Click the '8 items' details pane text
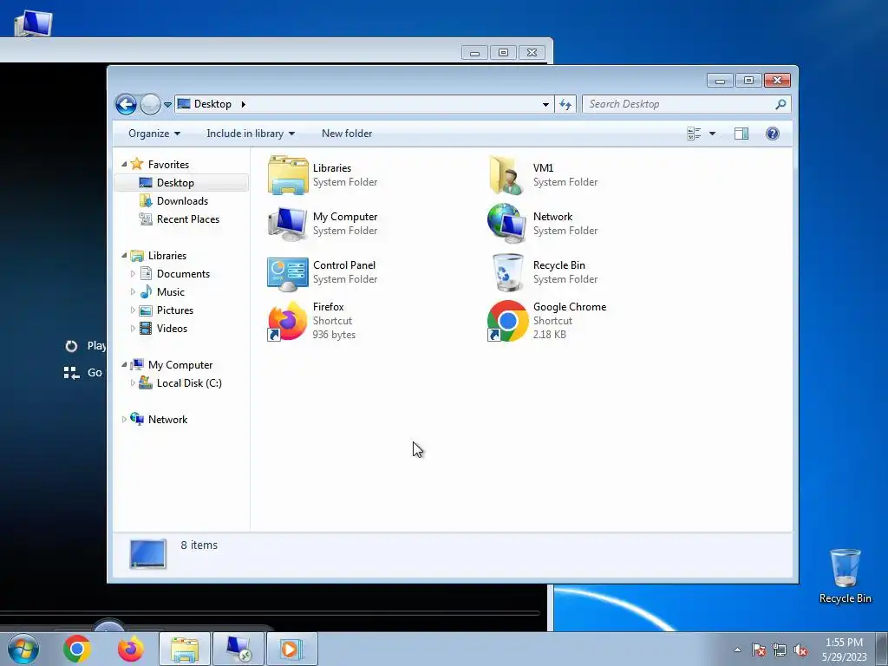The width and height of the screenshot is (888, 666). (x=199, y=545)
